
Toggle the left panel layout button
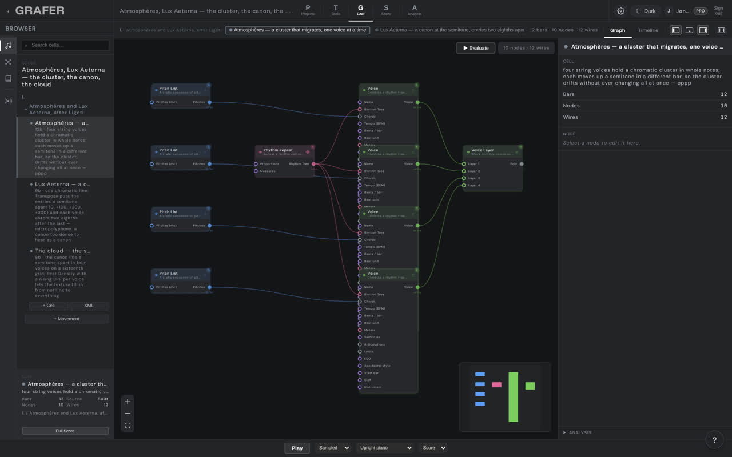point(675,30)
